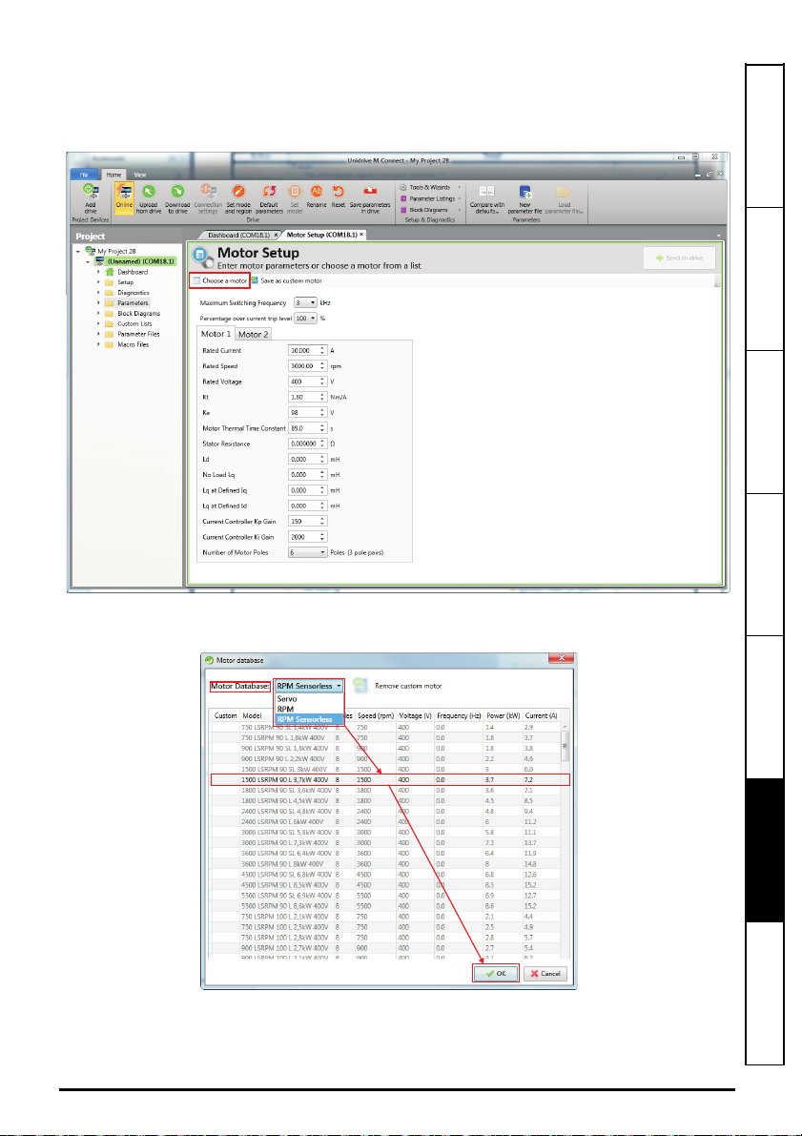Screen dimensions: 802x1136
Task: Click the Send to drive button
Action: 679,258
